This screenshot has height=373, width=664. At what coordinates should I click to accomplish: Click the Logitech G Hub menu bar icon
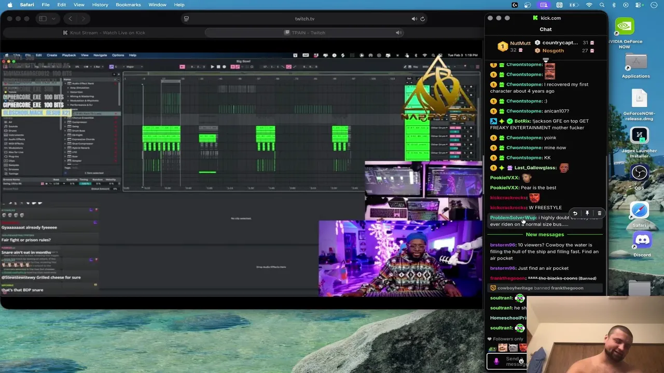pyautogui.click(x=515, y=5)
